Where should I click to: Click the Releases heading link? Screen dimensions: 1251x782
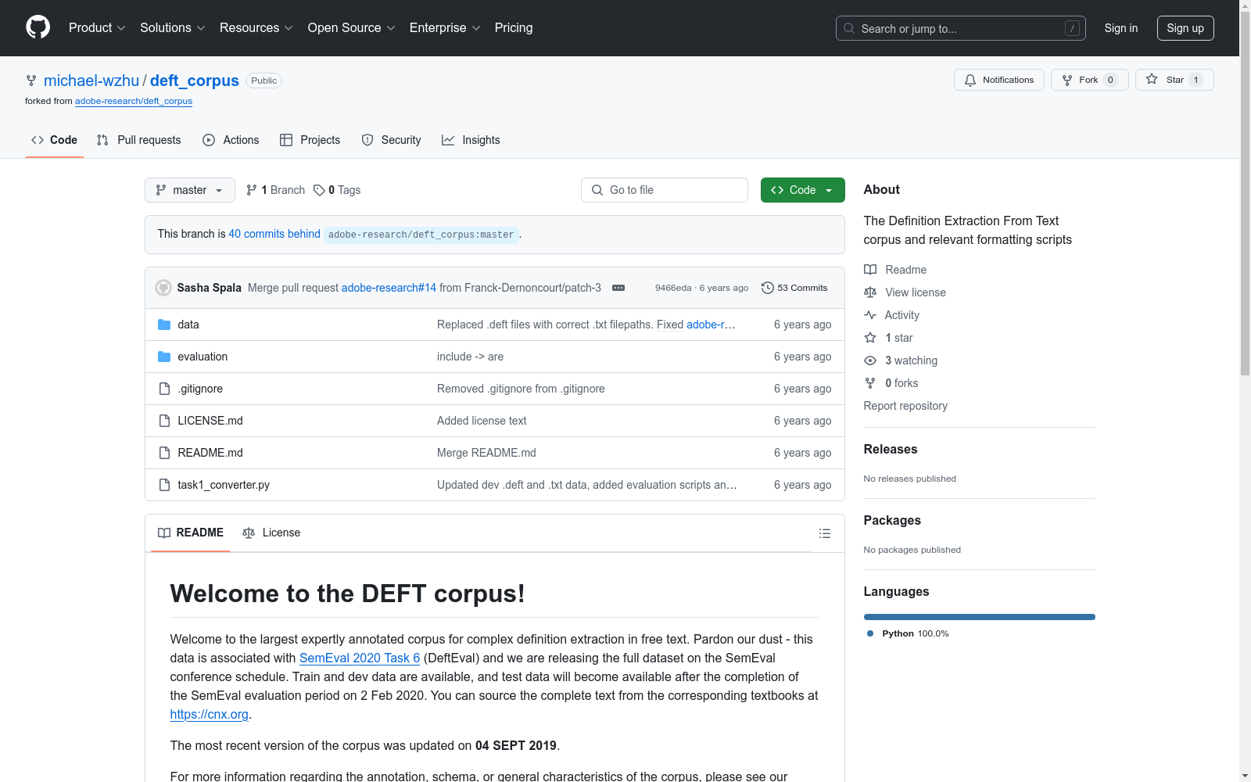(x=891, y=449)
